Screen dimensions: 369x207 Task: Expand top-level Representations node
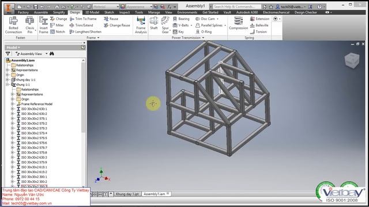(7, 70)
